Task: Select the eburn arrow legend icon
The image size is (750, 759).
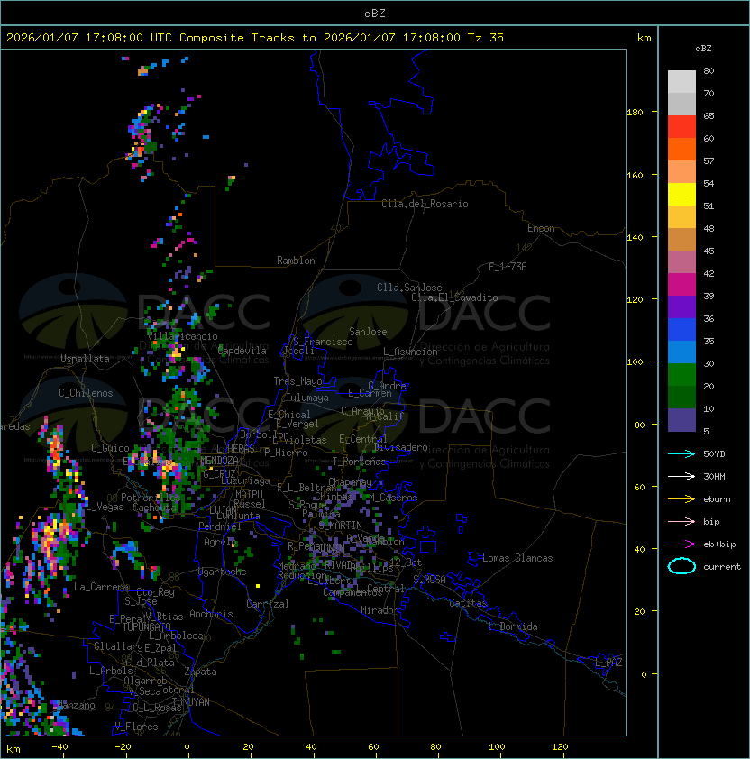Action: pos(681,498)
